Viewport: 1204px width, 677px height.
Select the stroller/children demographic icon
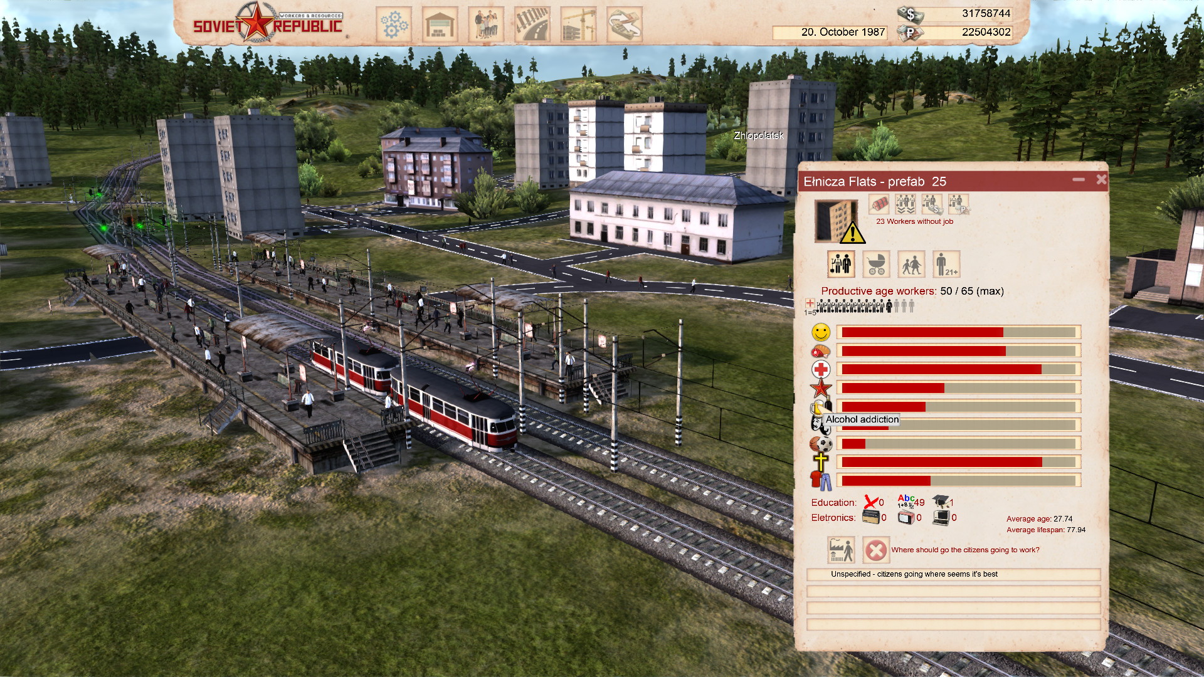[874, 265]
